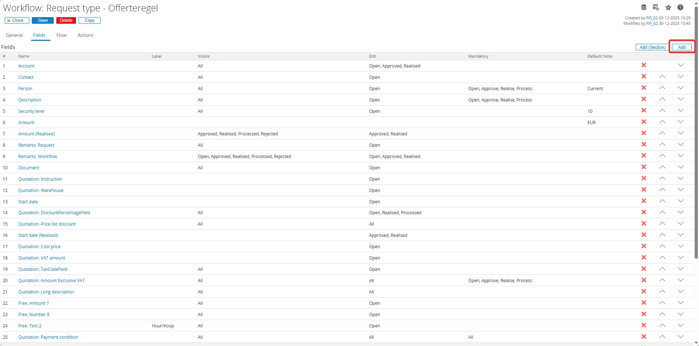Switch to the General tab

coord(14,35)
